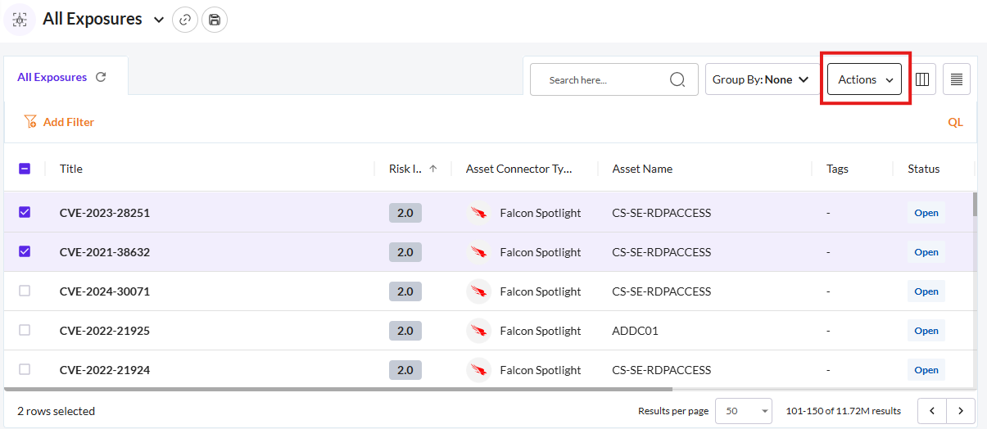The width and height of the screenshot is (987, 429).
Task: Click the Open status of CVE-2024-30071
Action: [926, 291]
